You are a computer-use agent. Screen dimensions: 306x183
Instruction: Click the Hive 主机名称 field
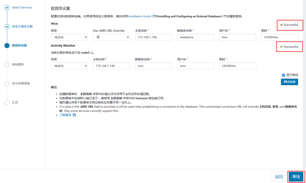[153, 37]
